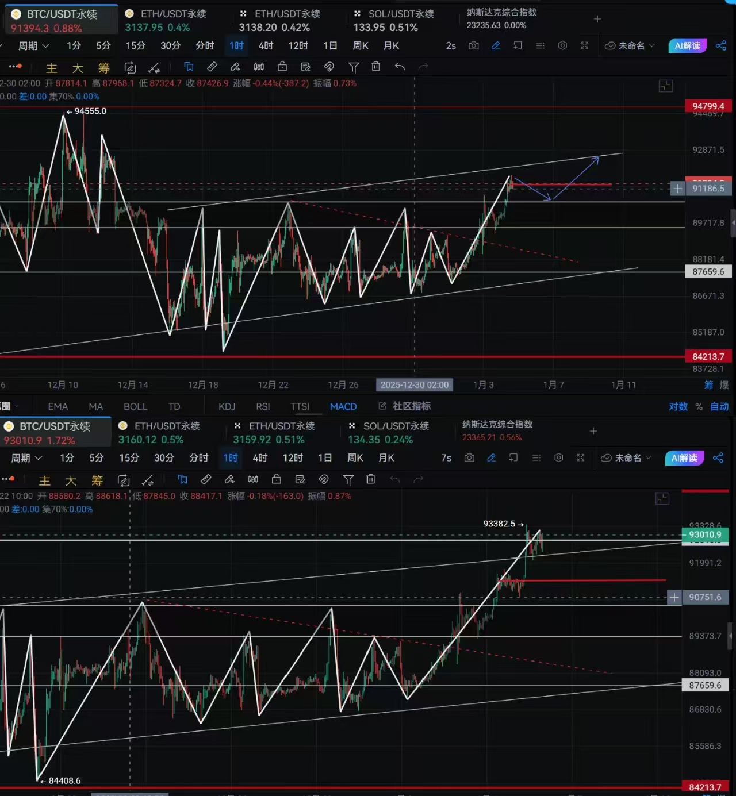
Task: Enter fullscreen on the upper chart
Action: pyautogui.click(x=584, y=45)
